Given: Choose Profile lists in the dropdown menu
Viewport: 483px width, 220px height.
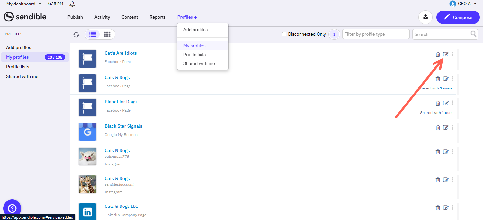Looking at the screenshot, I should click(203, 55).
